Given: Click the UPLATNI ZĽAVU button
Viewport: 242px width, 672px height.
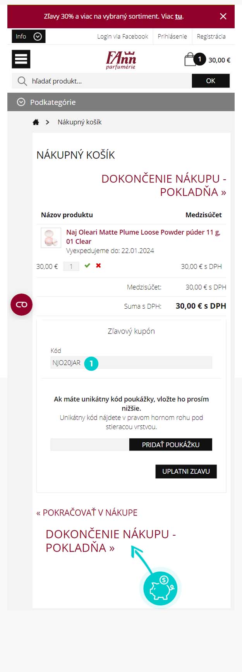Looking at the screenshot, I should tap(186, 471).
